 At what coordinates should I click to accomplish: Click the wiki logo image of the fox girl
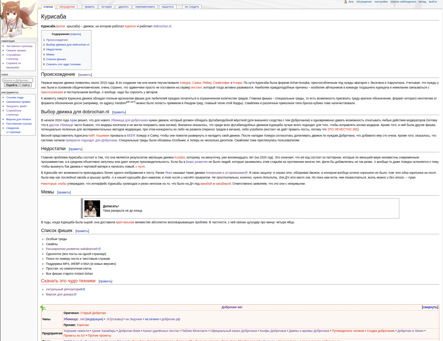click(18, 19)
